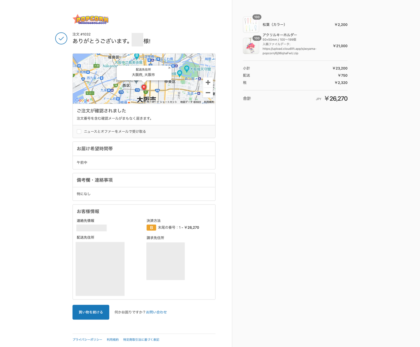Click the red location pin on map

[x=144, y=87]
